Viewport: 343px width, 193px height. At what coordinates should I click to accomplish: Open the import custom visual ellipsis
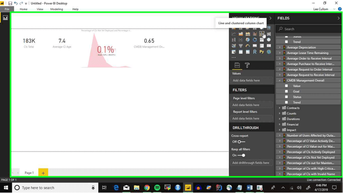click(x=234, y=58)
